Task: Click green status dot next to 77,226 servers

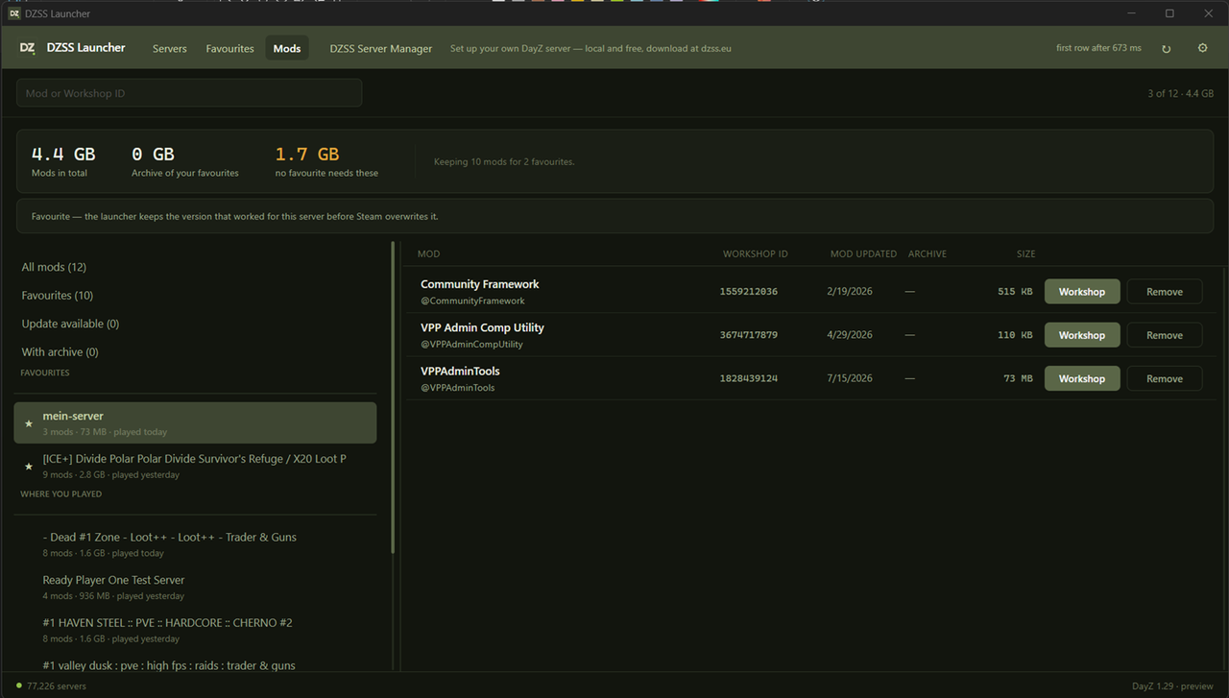Action: click(19, 686)
